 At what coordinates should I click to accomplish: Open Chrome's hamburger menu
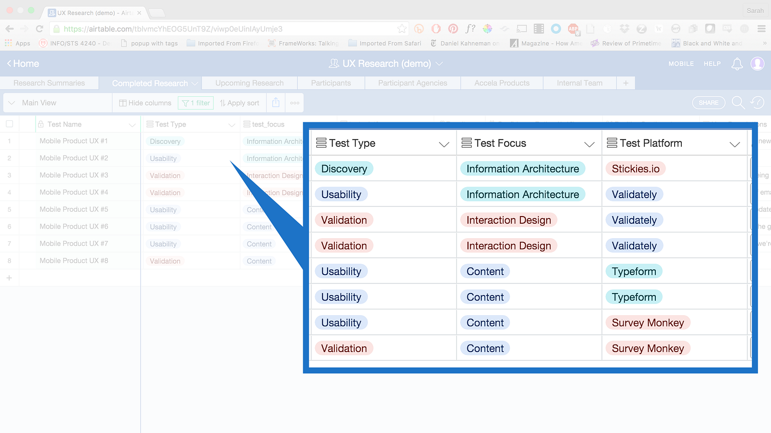click(761, 29)
